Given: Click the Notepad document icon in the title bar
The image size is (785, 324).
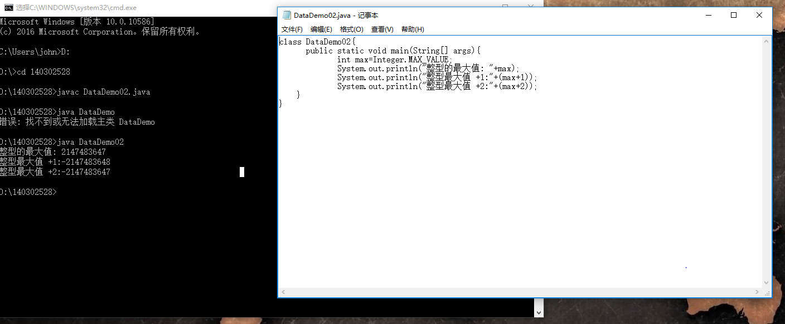Looking at the screenshot, I should (287, 16).
